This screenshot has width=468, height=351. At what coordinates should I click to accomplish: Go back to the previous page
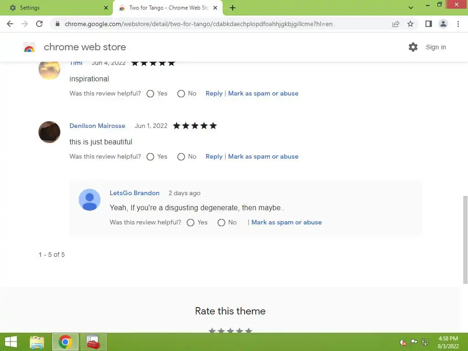(10, 24)
